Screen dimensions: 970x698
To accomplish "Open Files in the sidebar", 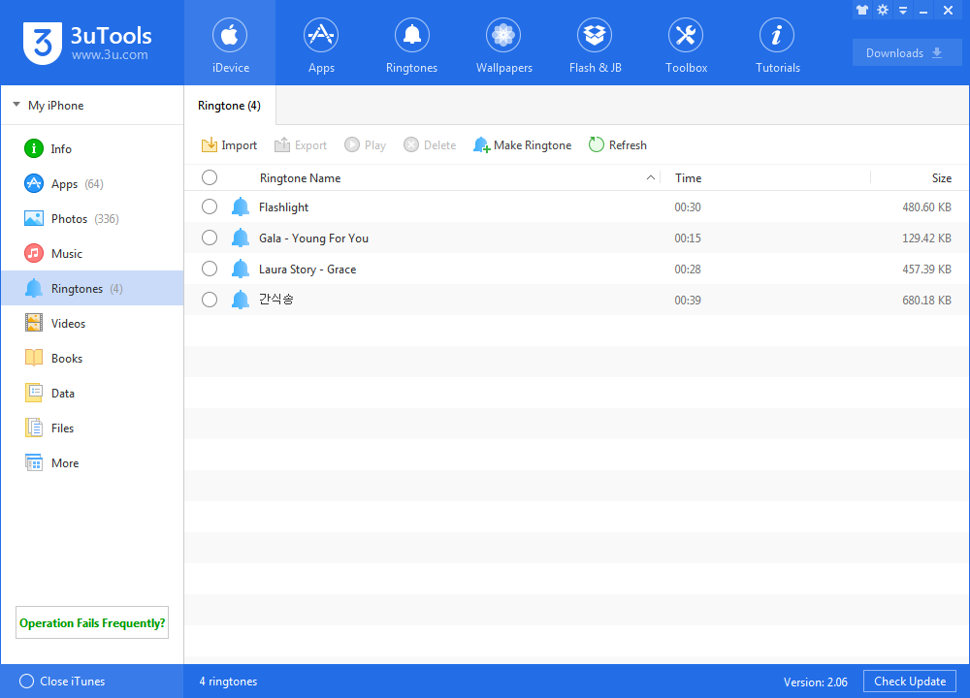I will pos(93,428).
